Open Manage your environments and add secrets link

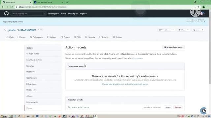(125, 84)
